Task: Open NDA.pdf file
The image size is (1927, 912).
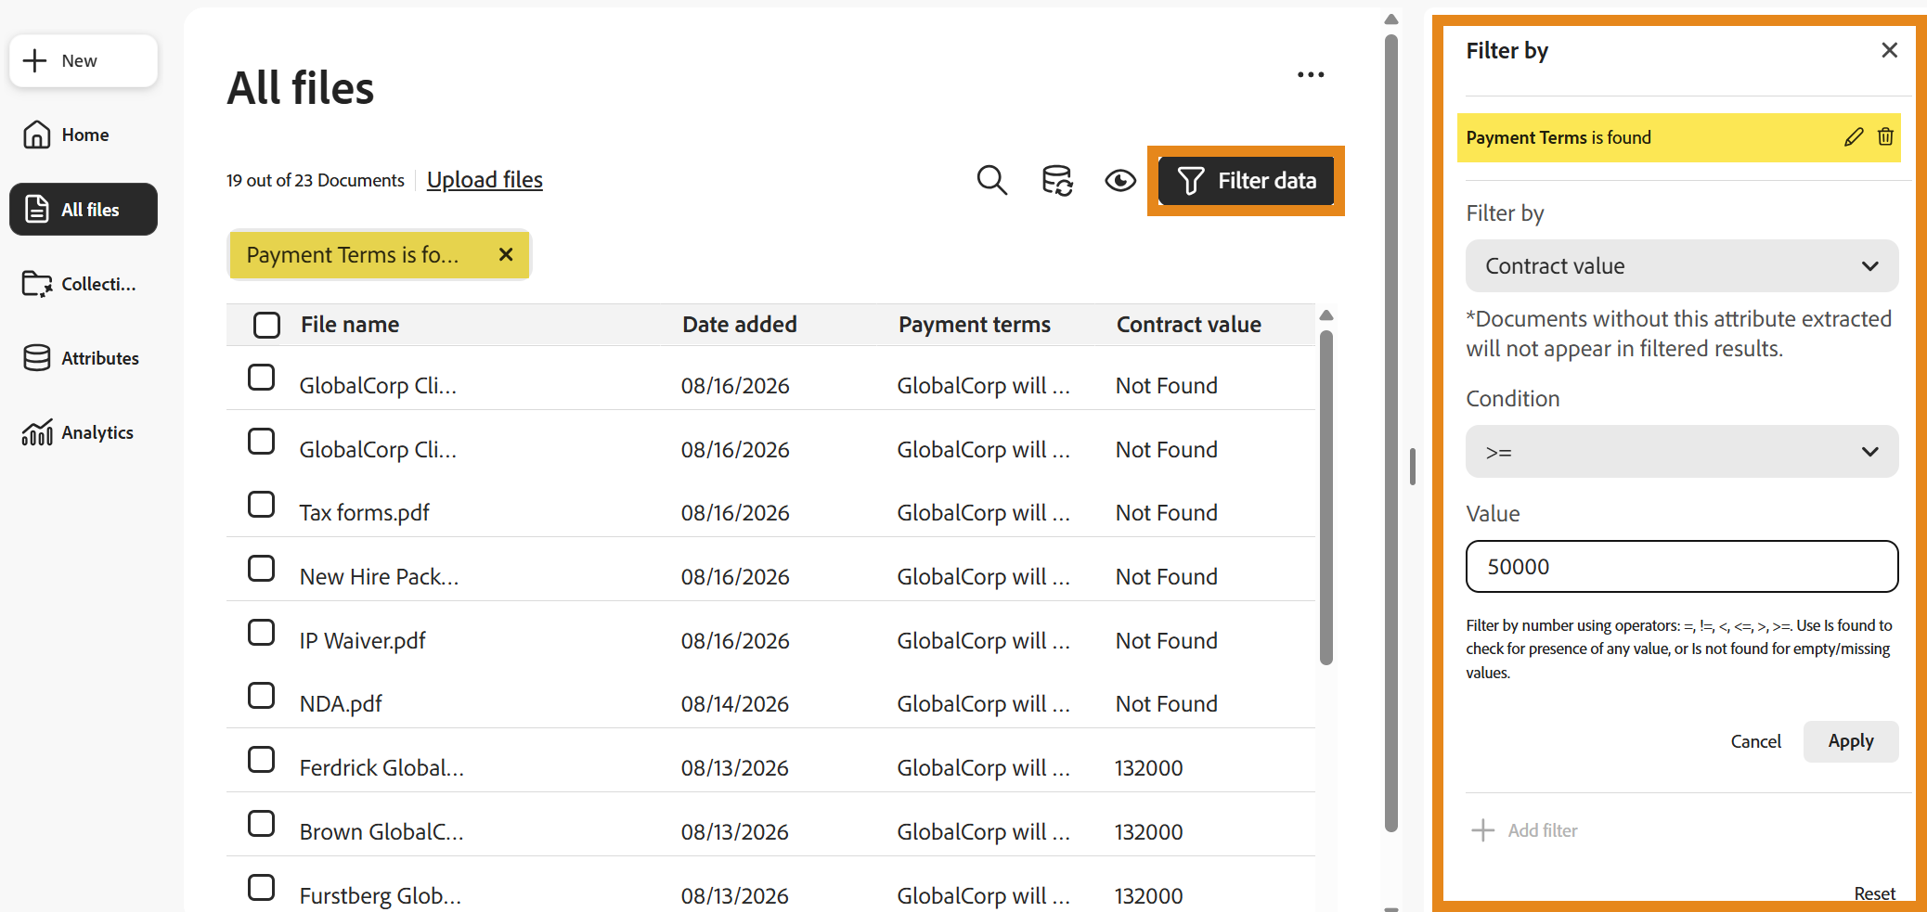Action: click(x=341, y=704)
